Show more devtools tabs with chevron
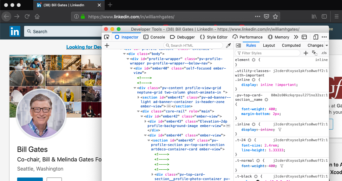 coord(296,37)
